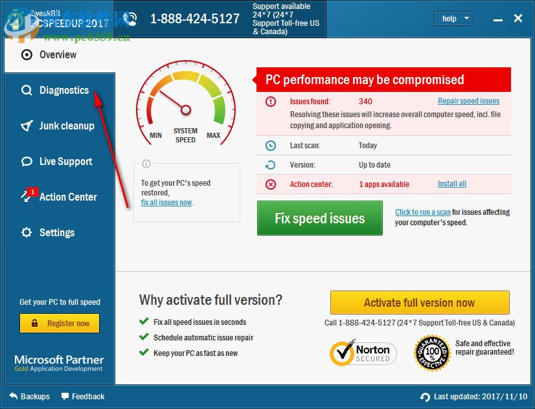This screenshot has height=409, width=535.
Task: Switch to the Overview tab
Action: coord(53,54)
